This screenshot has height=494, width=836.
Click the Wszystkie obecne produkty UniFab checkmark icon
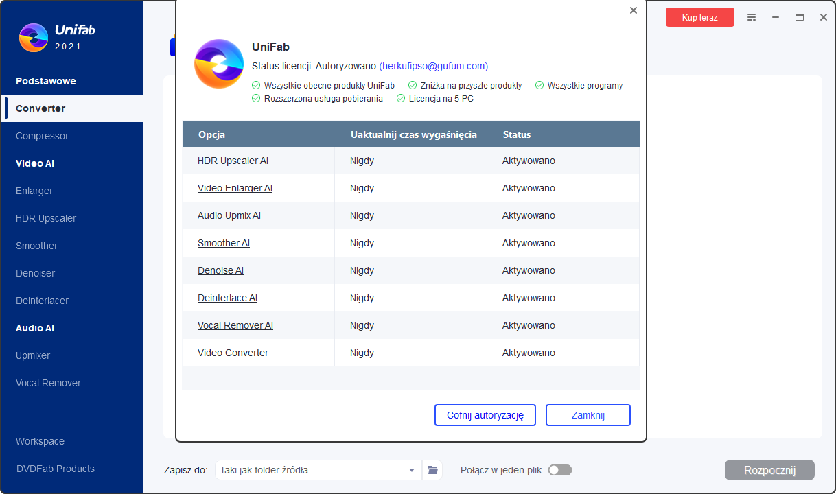[256, 86]
